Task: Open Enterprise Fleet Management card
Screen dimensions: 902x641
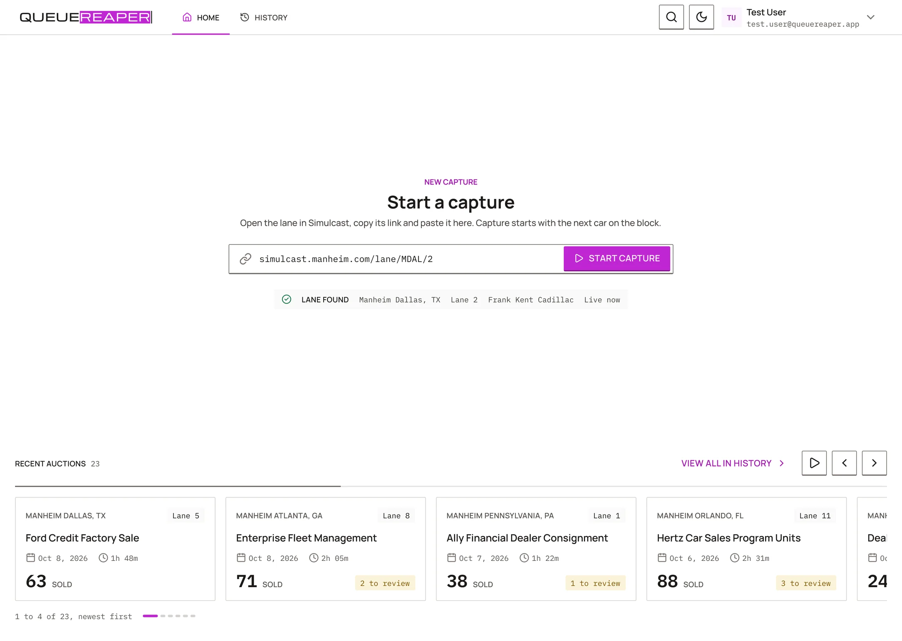Action: coord(326,549)
